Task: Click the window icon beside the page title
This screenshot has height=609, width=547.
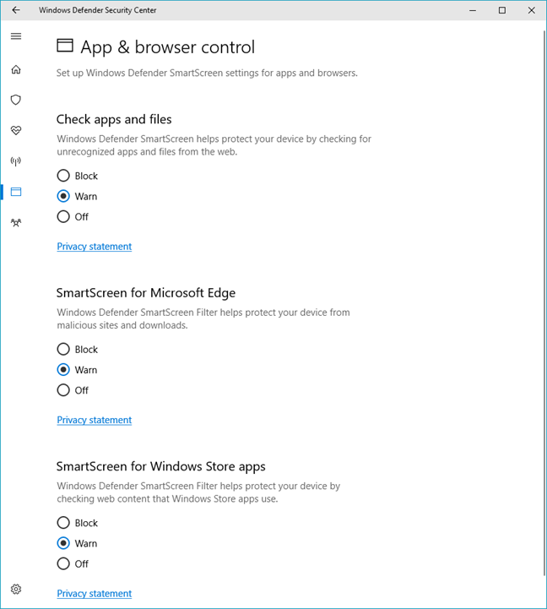Action: [65, 46]
